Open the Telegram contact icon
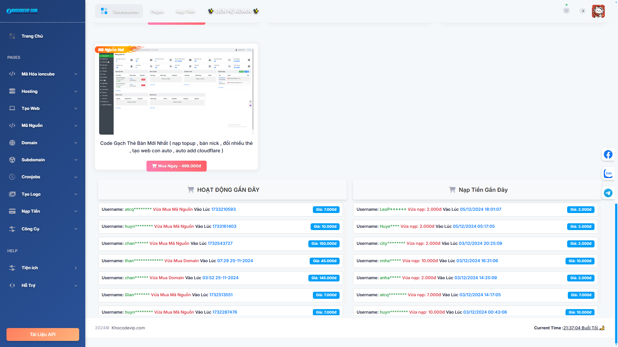 (608, 193)
